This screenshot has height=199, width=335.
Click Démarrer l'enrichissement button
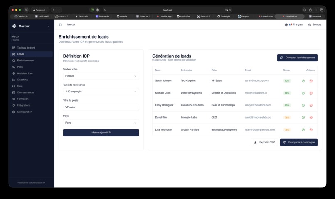[297, 58]
